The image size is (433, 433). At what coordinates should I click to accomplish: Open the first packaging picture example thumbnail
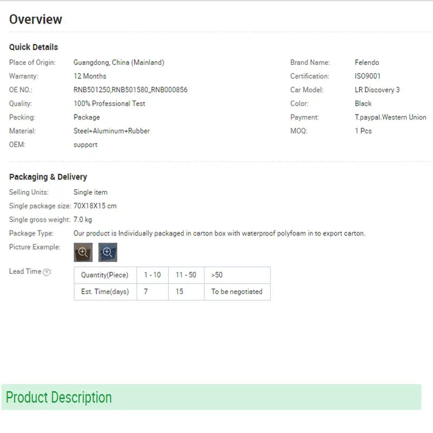[83, 252]
